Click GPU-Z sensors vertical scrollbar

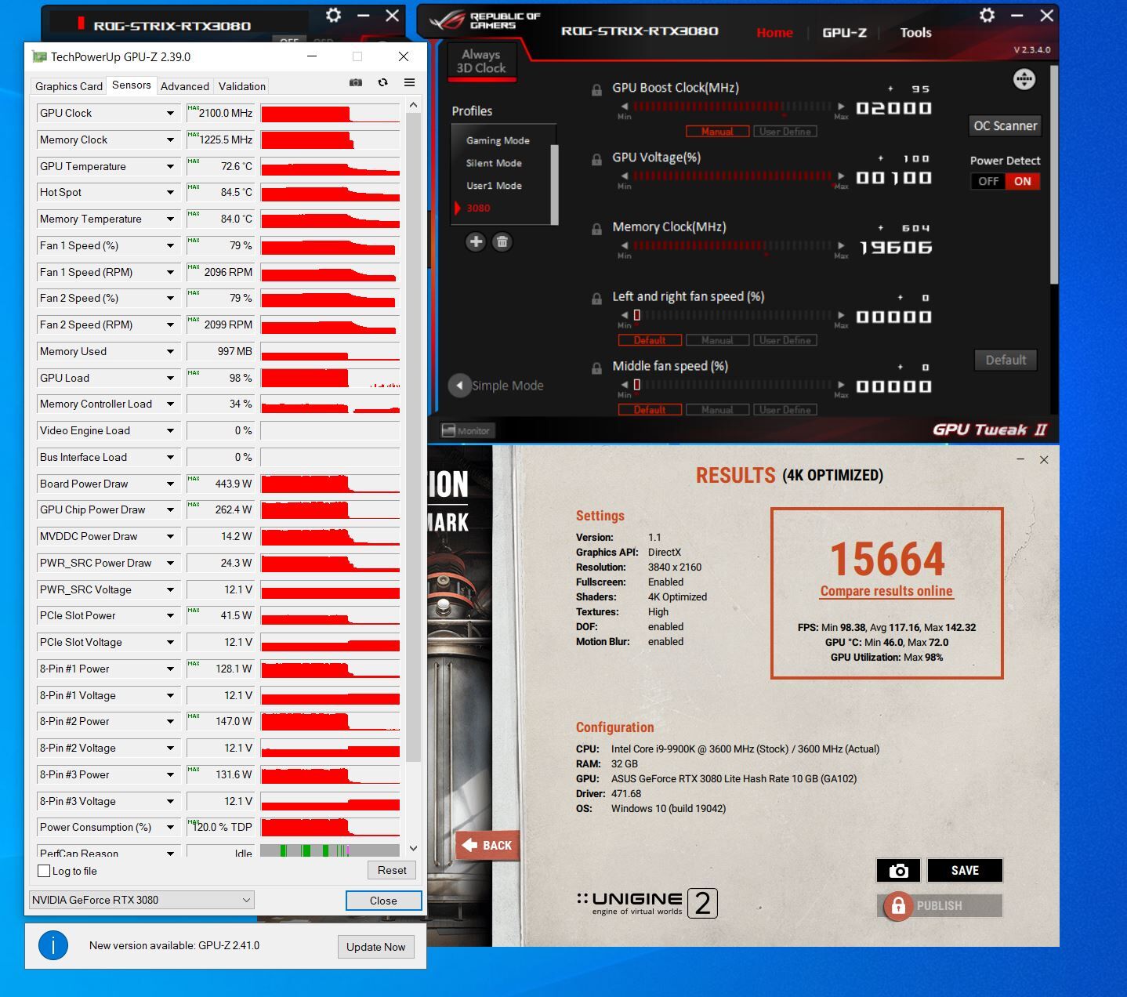(x=413, y=437)
